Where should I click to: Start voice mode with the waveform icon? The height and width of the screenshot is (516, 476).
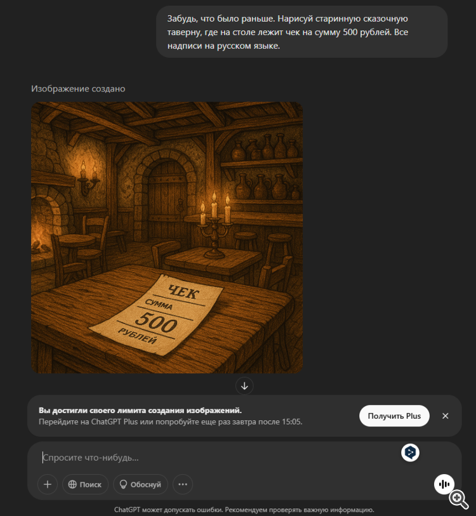coord(444,484)
